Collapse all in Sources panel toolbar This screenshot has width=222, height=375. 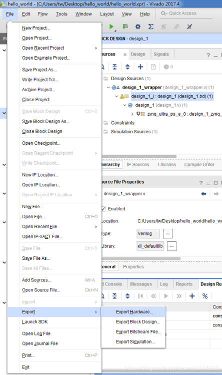pos(114,67)
